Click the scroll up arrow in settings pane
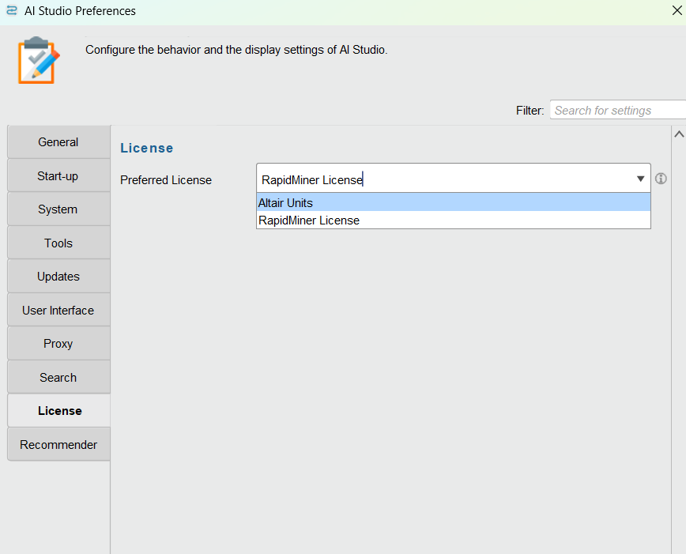 pos(679,134)
